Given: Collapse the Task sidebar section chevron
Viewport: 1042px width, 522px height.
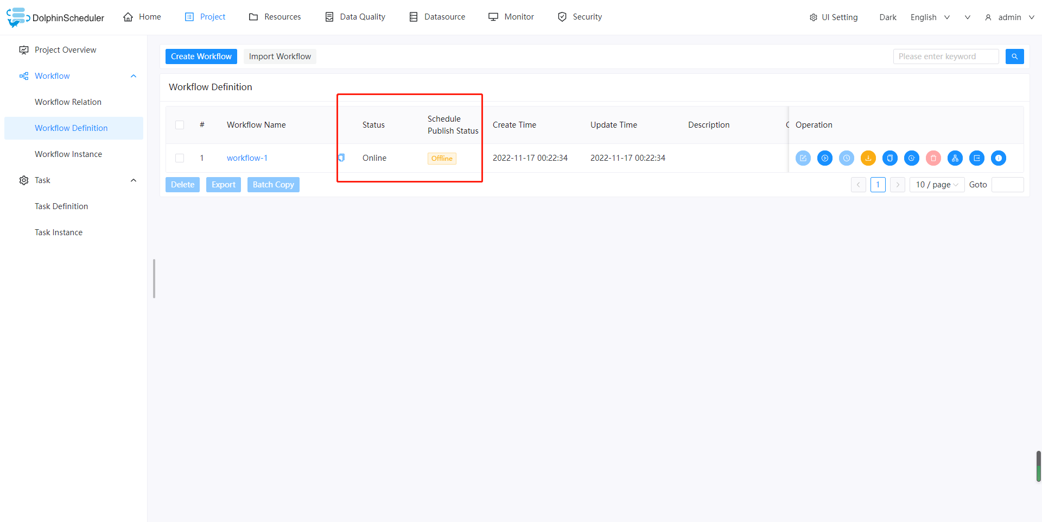Looking at the screenshot, I should point(134,180).
